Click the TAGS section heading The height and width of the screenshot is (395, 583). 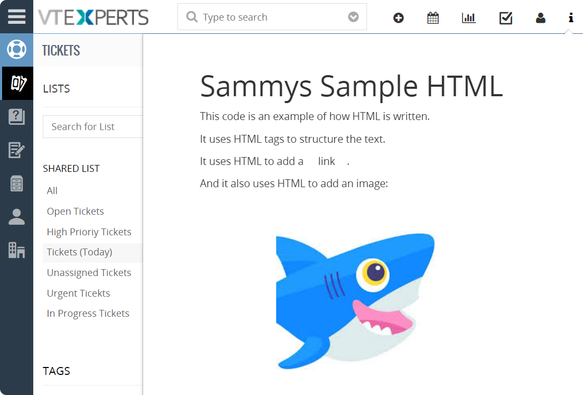pyautogui.click(x=57, y=371)
